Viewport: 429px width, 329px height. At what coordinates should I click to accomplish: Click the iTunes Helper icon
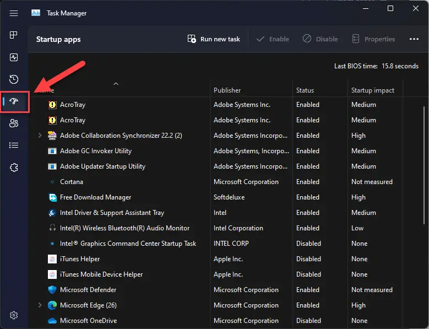coord(52,259)
